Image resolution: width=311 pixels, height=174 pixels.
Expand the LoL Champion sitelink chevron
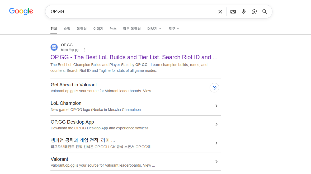click(x=216, y=106)
